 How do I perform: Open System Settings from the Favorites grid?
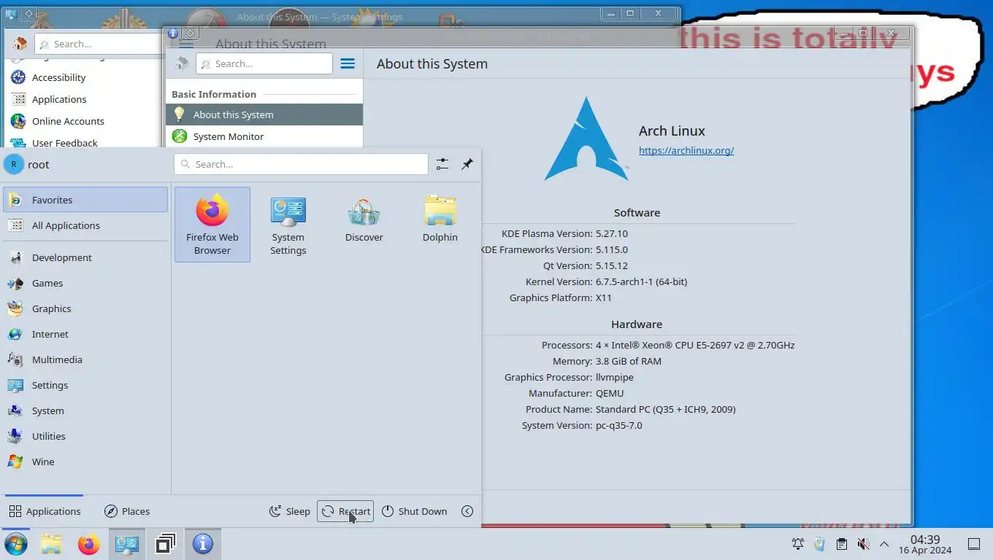tap(288, 225)
